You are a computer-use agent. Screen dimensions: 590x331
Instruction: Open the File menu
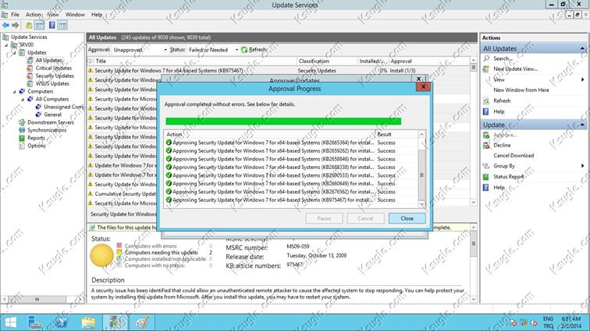tap(15, 15)
